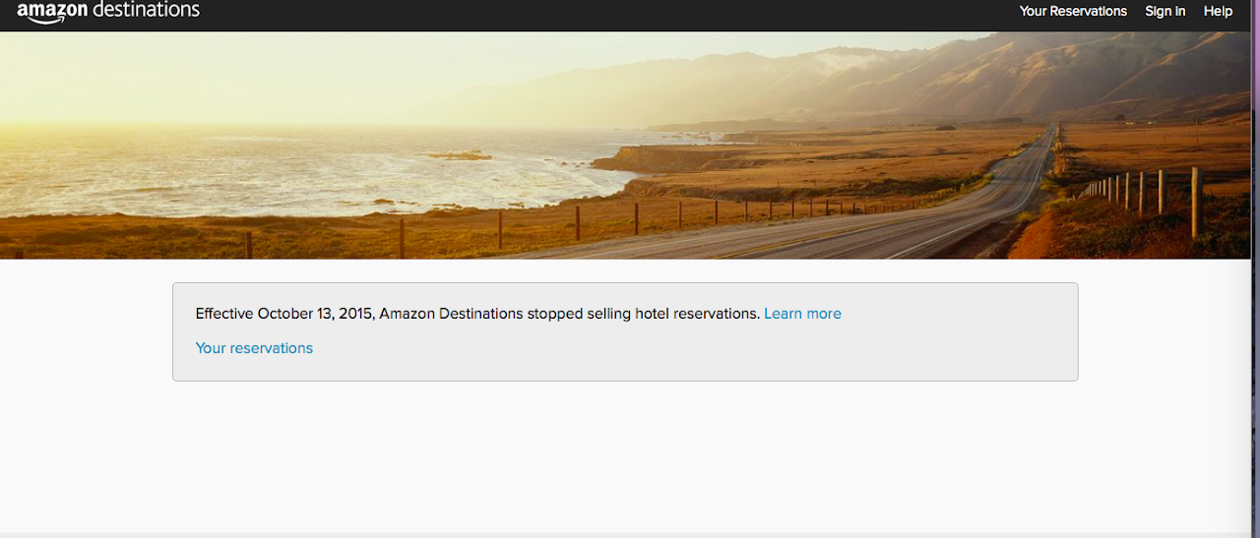Screen dimensions: 1260x538
Task: Click the desktop strip at the right edge
Action: point(1255,295)
